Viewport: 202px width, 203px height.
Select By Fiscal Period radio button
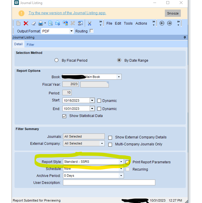coord(56,60)
